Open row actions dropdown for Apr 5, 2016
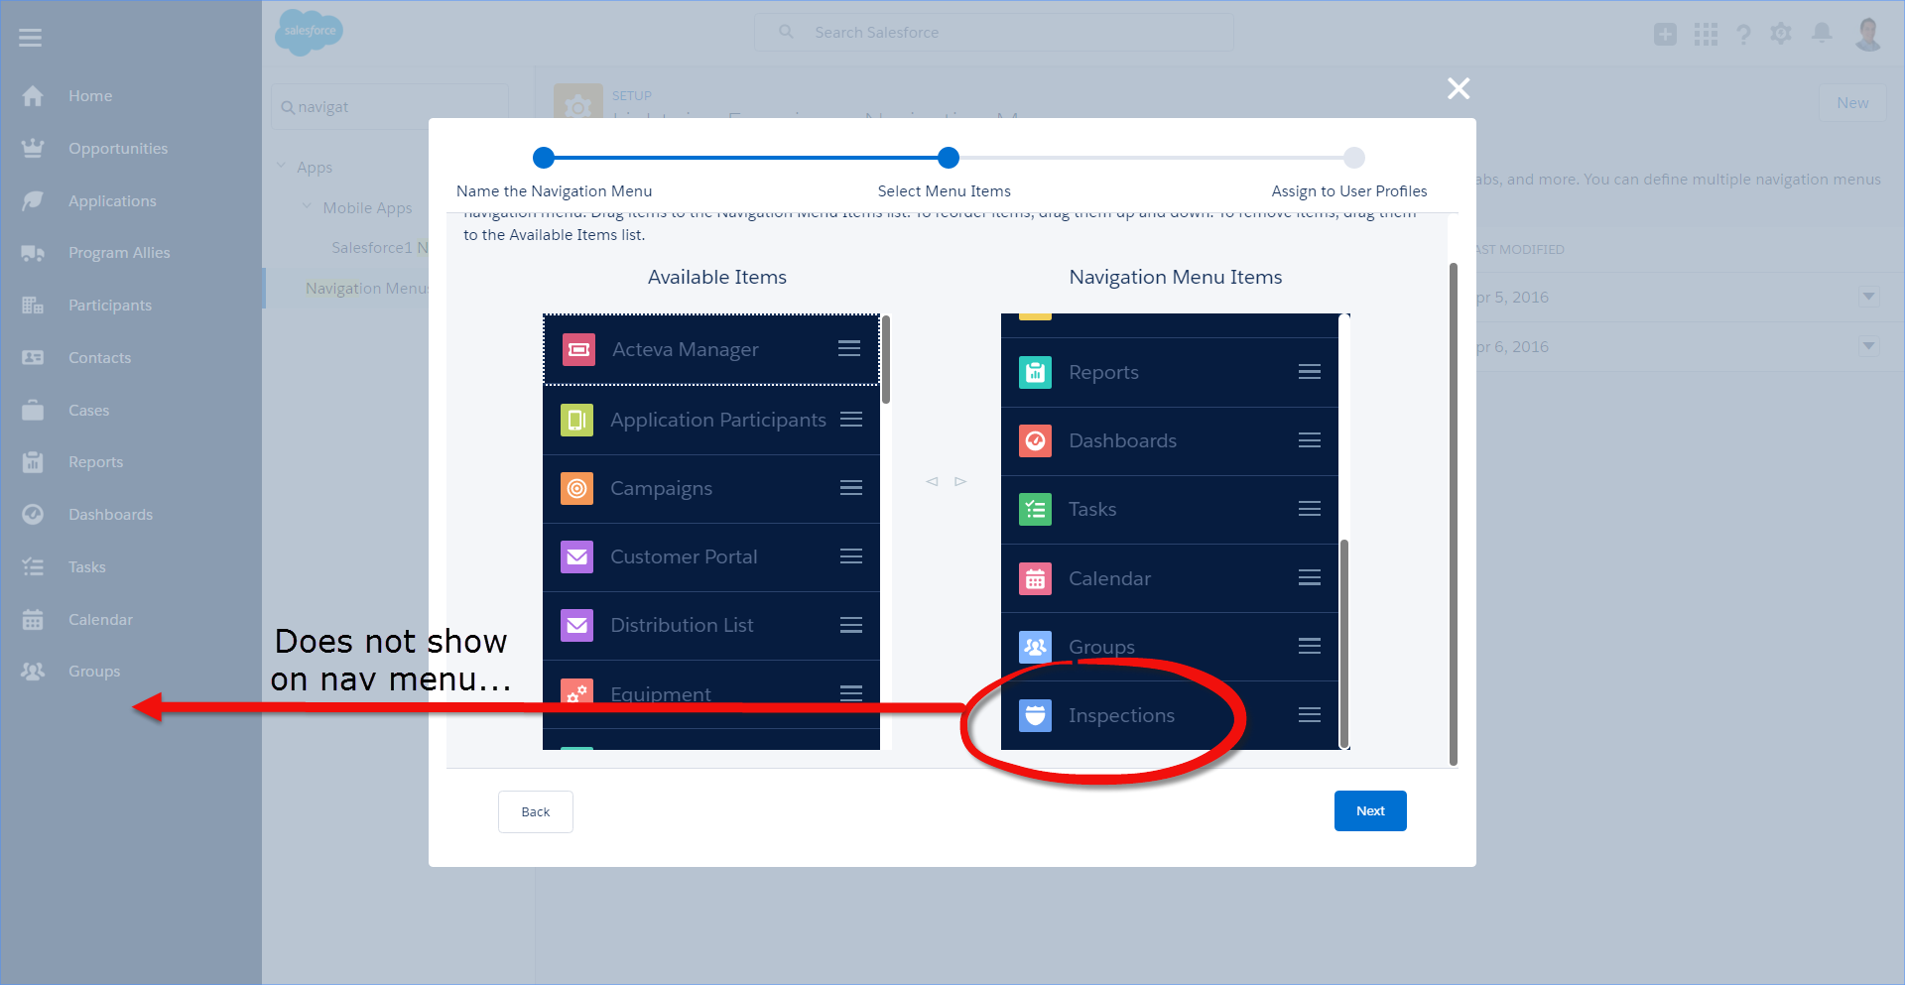 (1868, 297)
